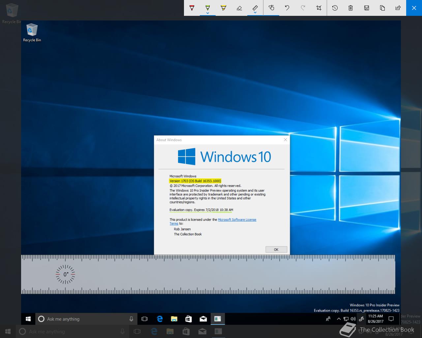Open the ruler options dropdown chevron
This screenshot has height=338, width=422.
pos(255,13)
